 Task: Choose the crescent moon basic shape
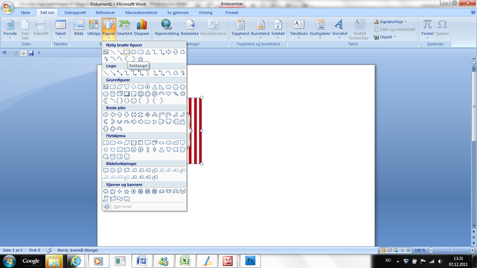tap(106, 101)
